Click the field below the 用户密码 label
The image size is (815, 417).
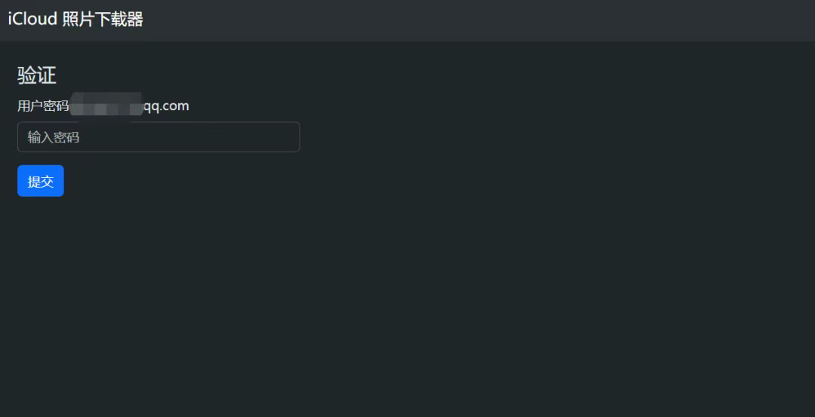[158, 137]
